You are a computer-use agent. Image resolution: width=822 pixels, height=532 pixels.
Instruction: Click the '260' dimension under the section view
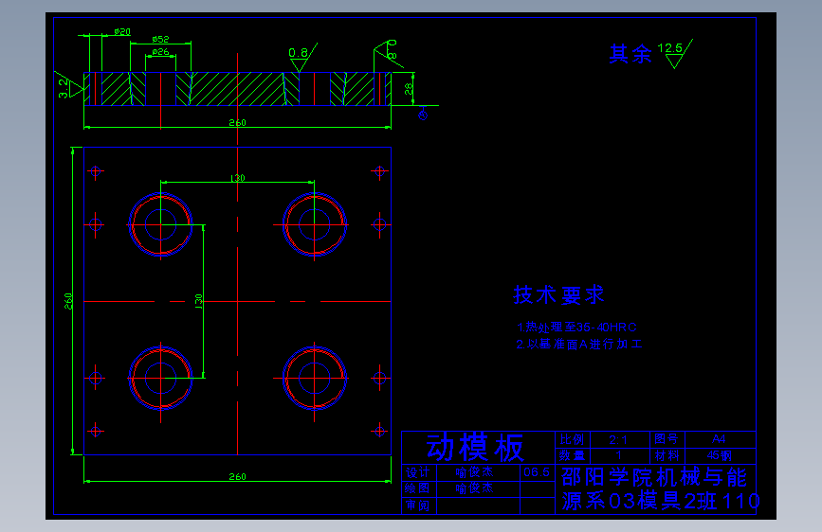237,122
